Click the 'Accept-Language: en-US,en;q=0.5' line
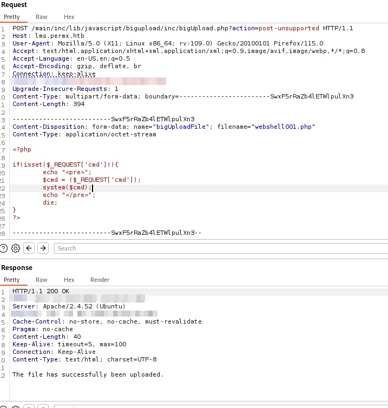Viewport: 388px width, 408px height. click(x=71, y=58)
